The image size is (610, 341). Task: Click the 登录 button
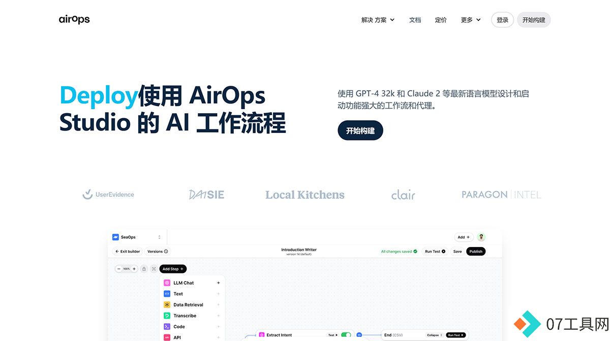click(502, 20)
